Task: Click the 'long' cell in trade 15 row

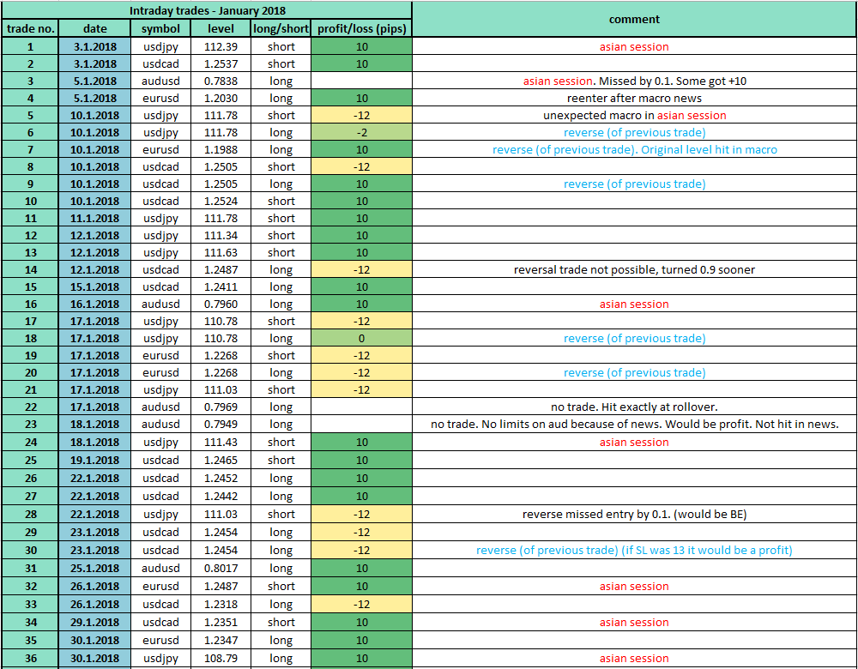Action: (281, 286)
